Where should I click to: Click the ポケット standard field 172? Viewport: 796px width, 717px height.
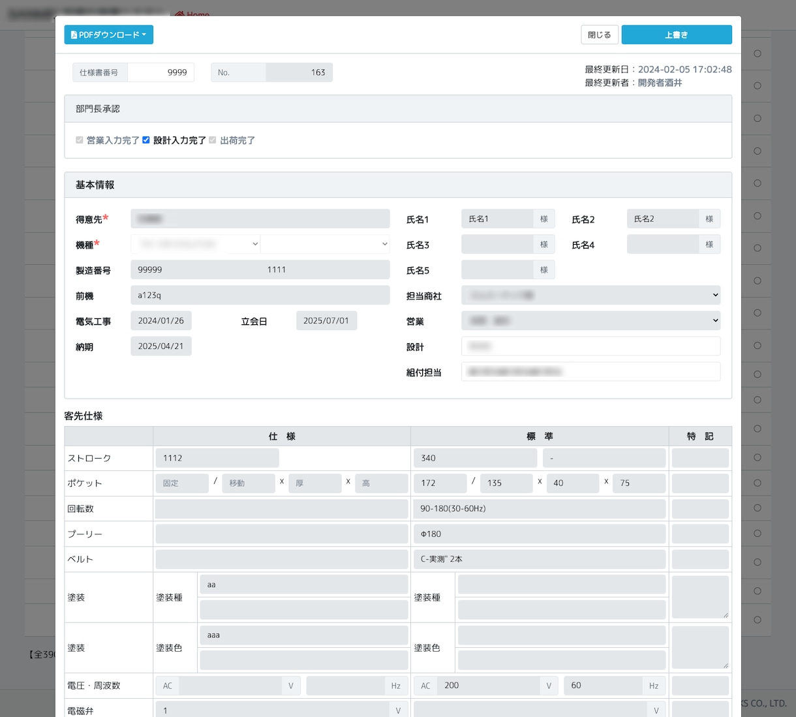click(x=440, y=483)
